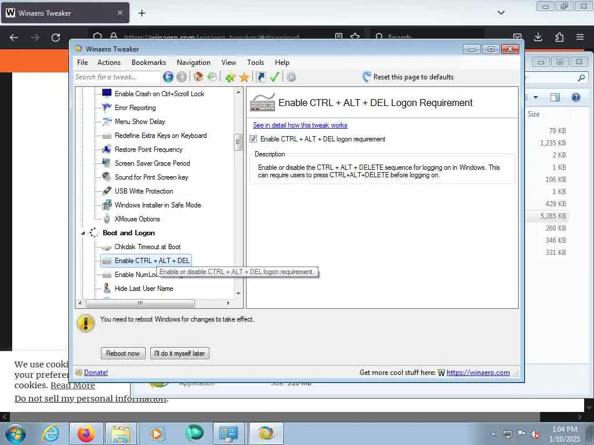Open settings with the gear toolbar icon
The width and height of the screenshot is (594, 445).
pos(291,77)
